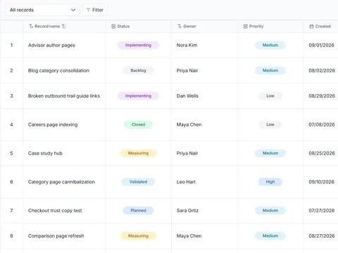338x253 pixels.
Task: Click the Validated status badge
Action: [x=138, y=182]
